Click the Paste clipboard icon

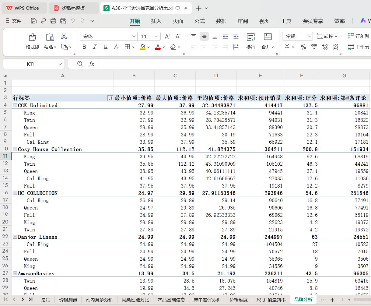tap(50, 37)
